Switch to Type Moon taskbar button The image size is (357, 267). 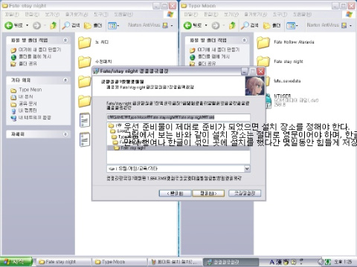[x=120, y=262]
